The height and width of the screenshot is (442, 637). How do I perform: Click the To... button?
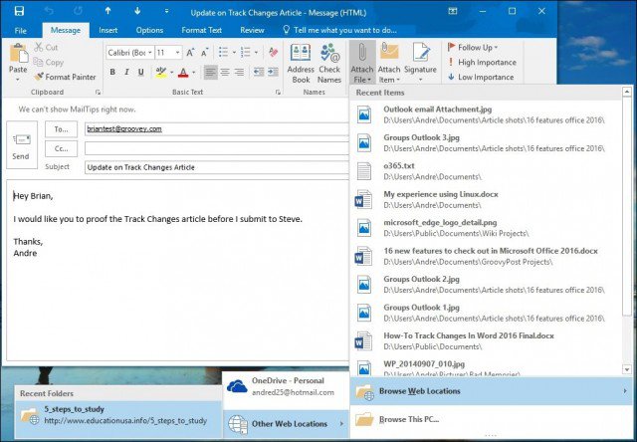coord(61,129)
